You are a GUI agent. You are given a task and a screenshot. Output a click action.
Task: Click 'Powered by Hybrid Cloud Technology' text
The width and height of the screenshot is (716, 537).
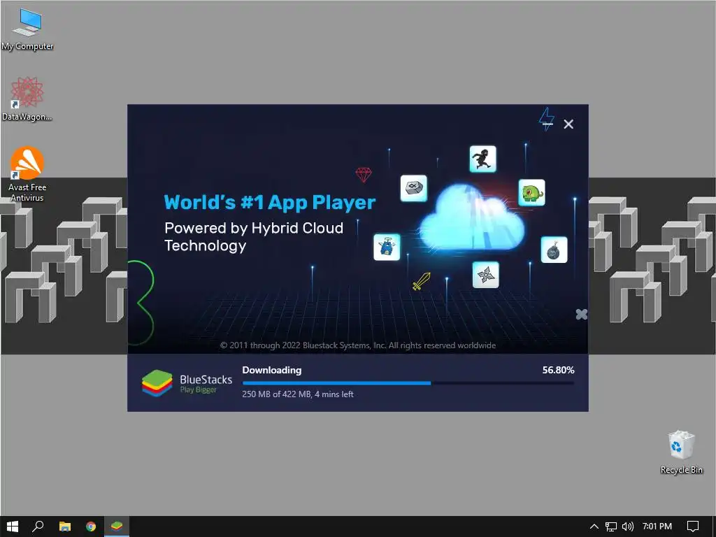point(253,236)
